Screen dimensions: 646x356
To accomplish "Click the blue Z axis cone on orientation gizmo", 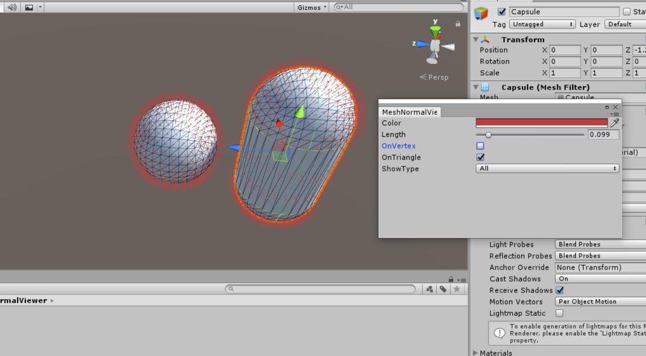I will pos(422,43).
